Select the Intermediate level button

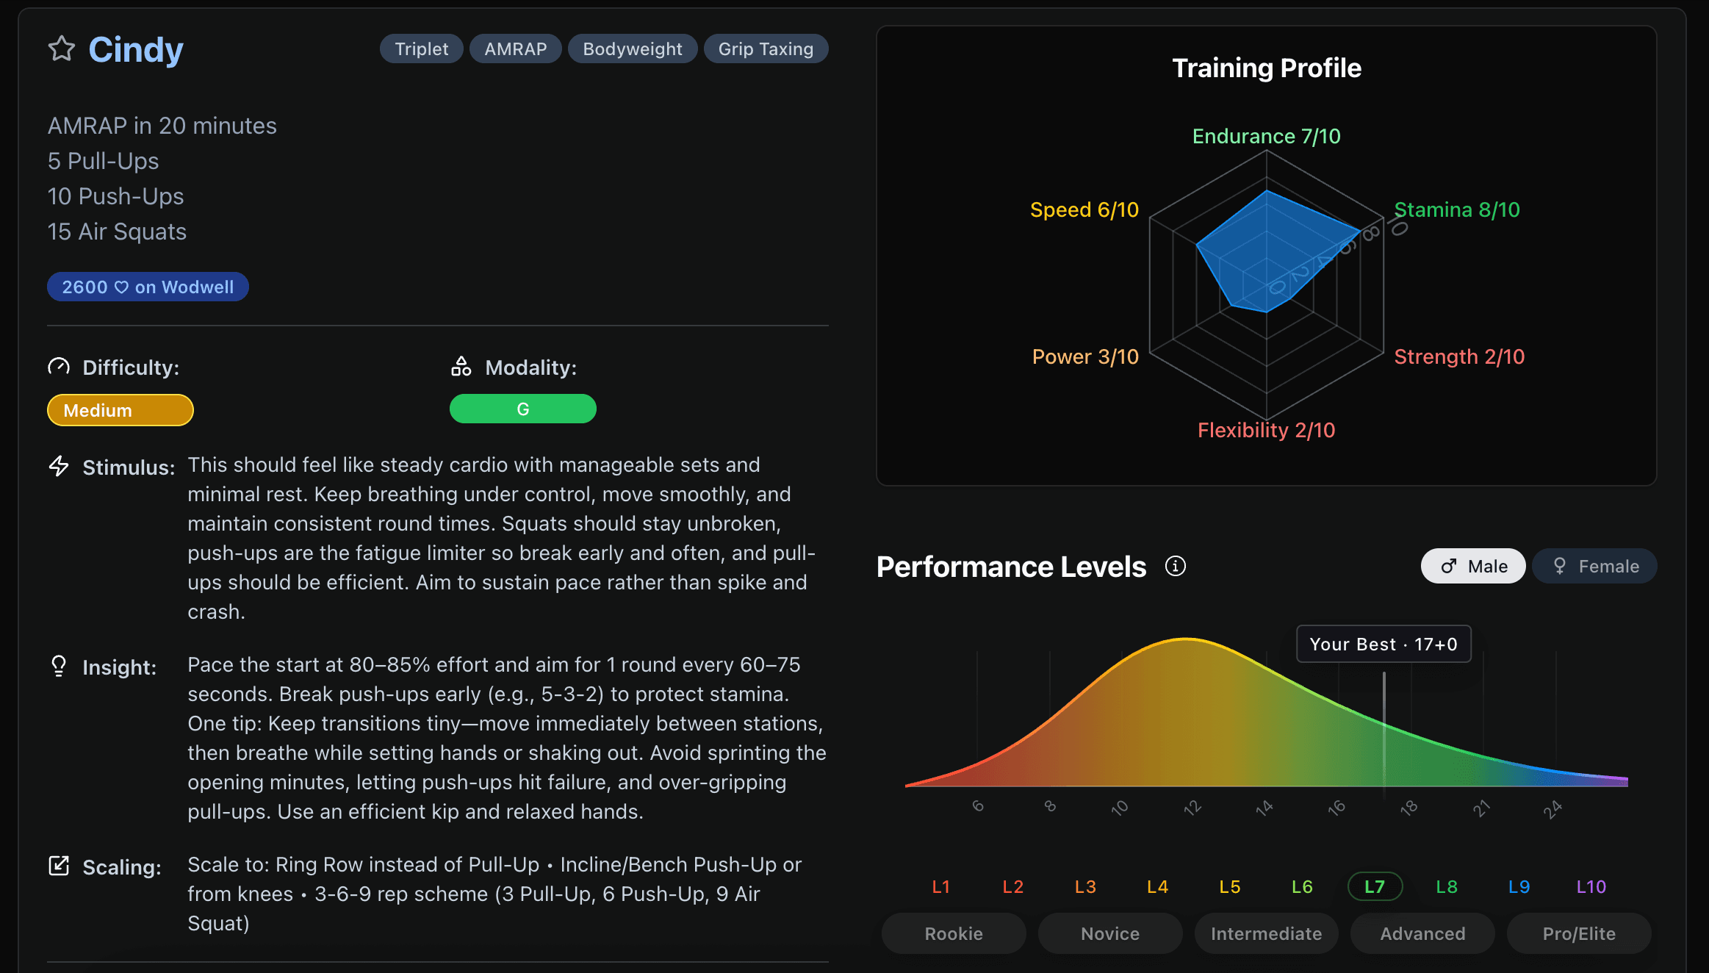pos(1266,933)
